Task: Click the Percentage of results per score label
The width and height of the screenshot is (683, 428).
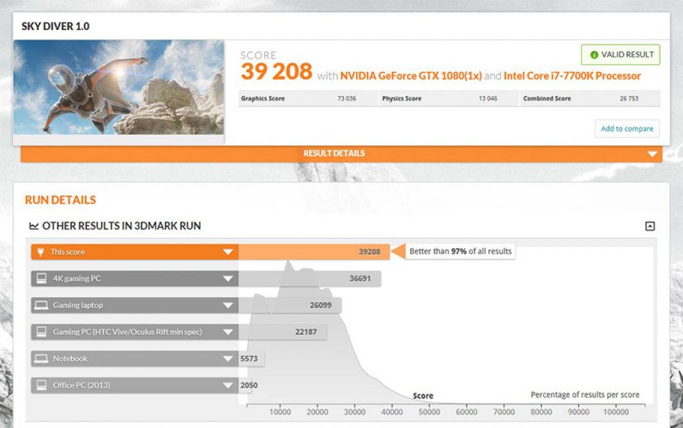Action: [585, 395]
